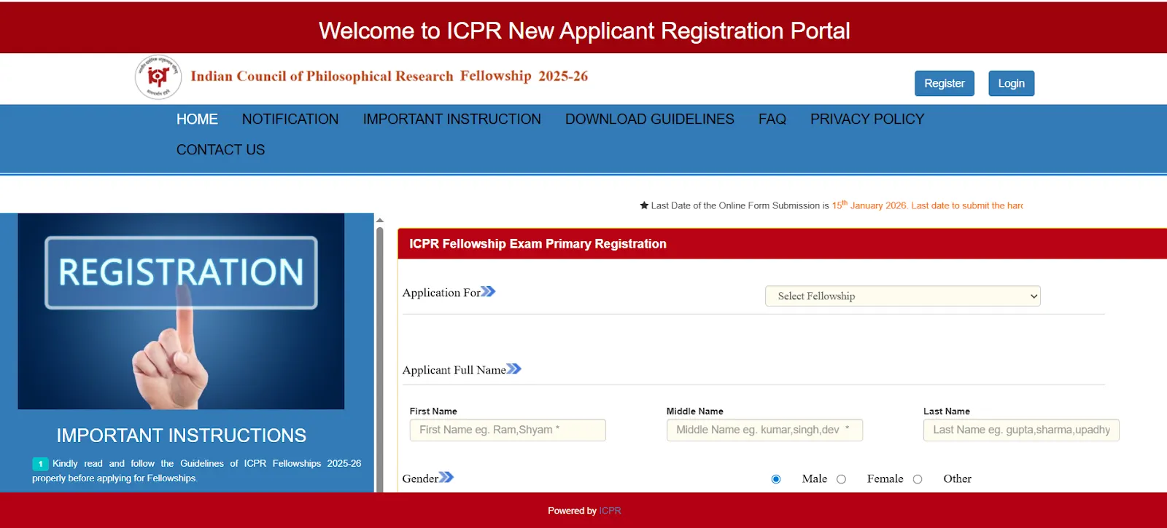This screenshot has width=1167, height=528.
Task: Click the First Name input field
Action: coord(508,430)
